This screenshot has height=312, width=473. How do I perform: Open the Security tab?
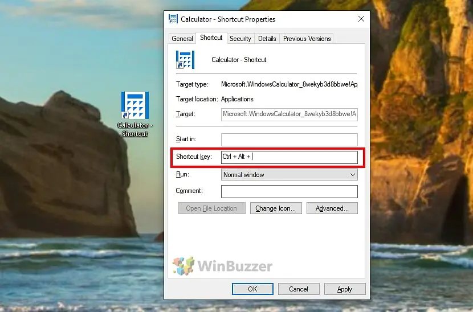240,39
